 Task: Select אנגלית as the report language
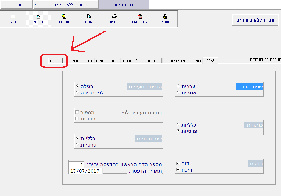(178, 93)
